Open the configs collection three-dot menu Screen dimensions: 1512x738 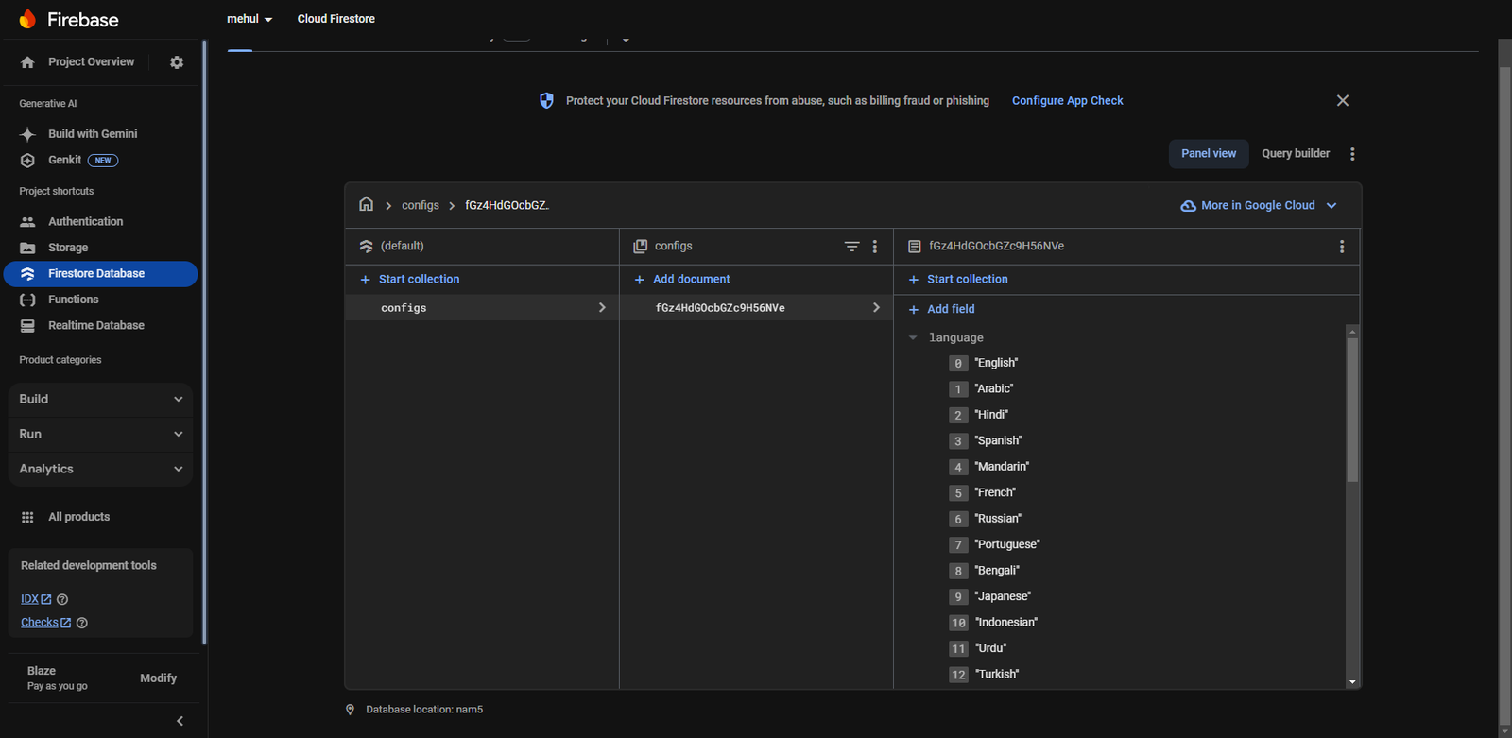click(x=875, y=247)
